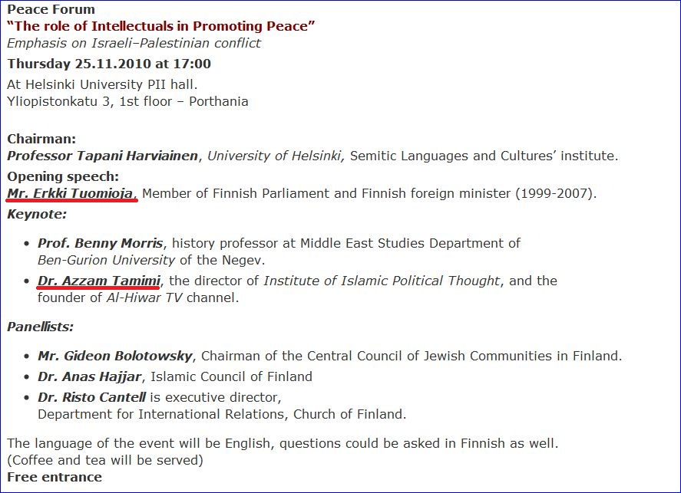Click the italic Al-Hiwar TV text
This screenshot has height=493, width=681.
pyautogui.click(x=144, y=298)
